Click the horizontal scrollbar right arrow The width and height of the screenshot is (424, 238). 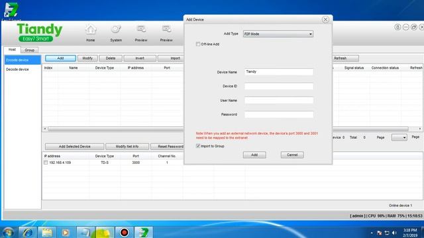(x=419, y=129)
